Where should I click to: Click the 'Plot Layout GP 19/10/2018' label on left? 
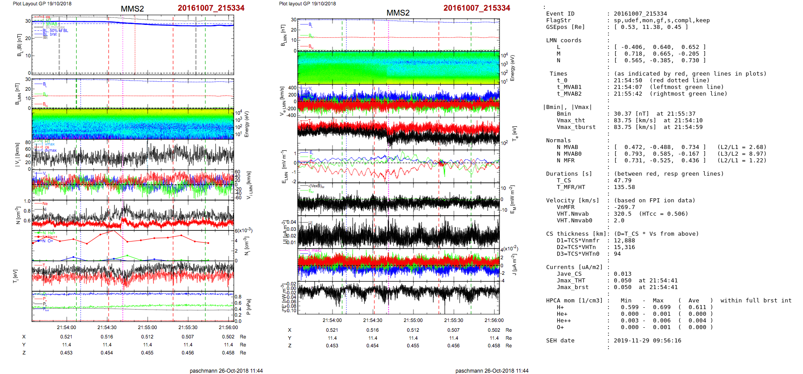42,4
